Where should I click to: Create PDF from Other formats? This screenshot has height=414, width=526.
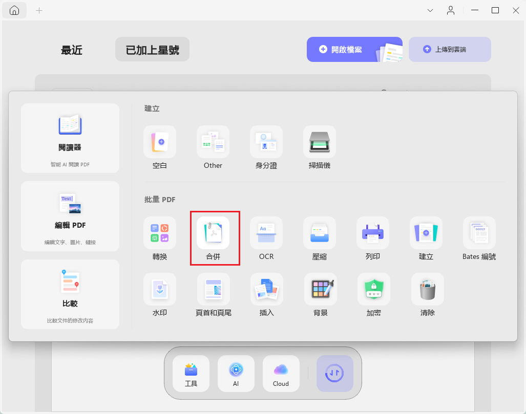[213, 147]
